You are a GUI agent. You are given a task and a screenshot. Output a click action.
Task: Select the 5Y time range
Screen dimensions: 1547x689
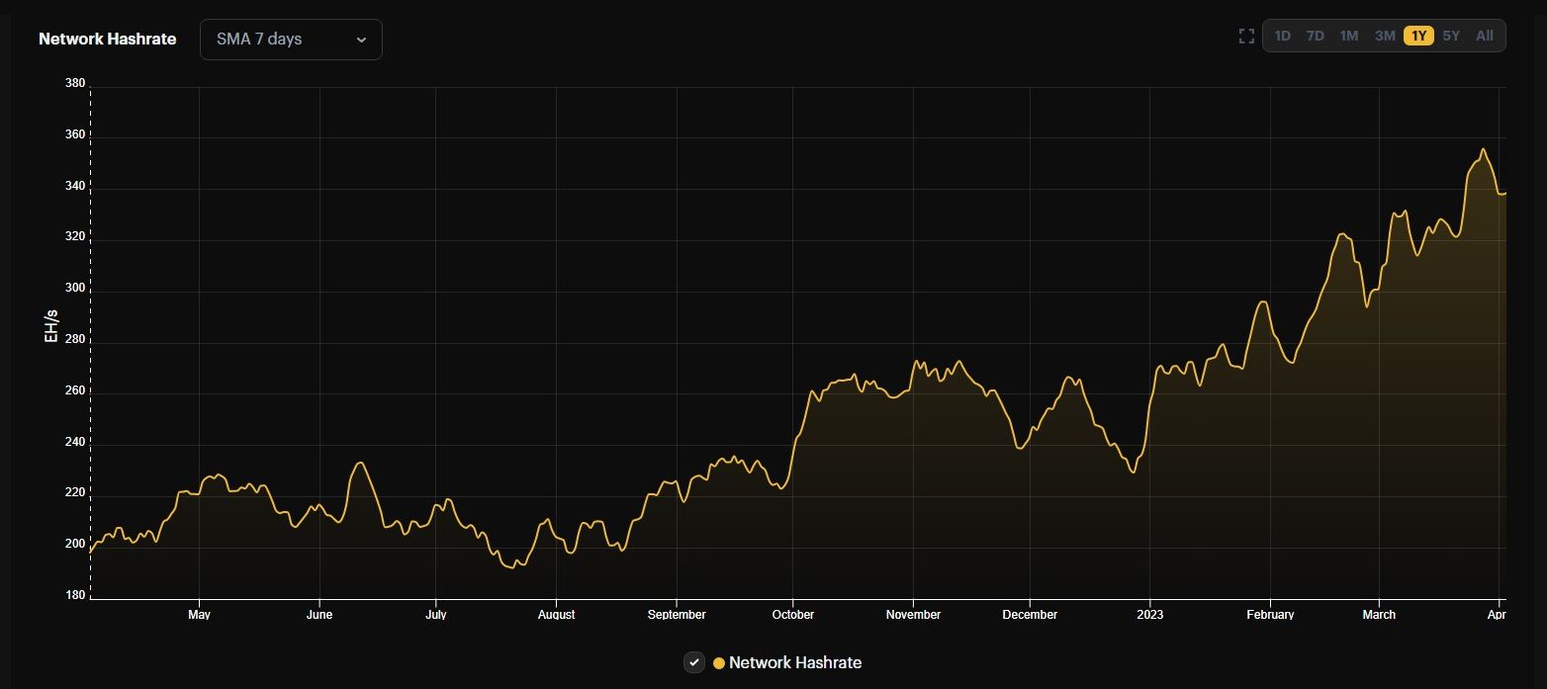click(x=1450, y=35)
